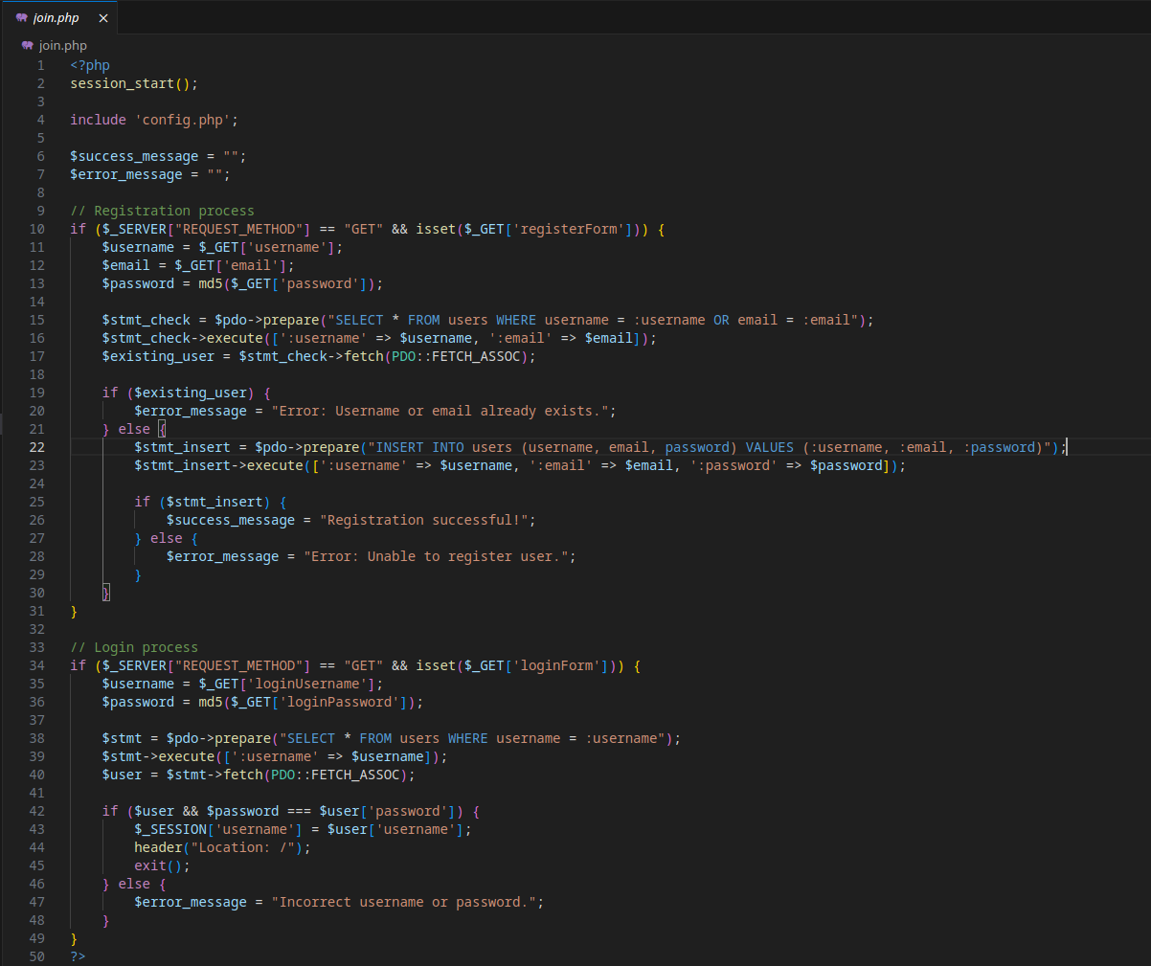Place cursor on the session_start(); line
The height and width of the screenshot is (966, 1151).
tap(134, 83)
